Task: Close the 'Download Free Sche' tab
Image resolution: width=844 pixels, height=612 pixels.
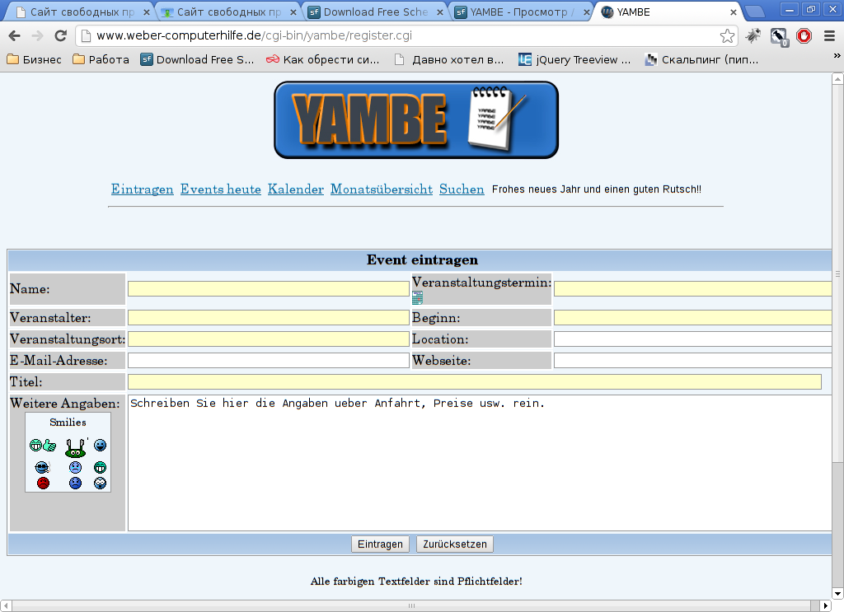Action: 440,12
